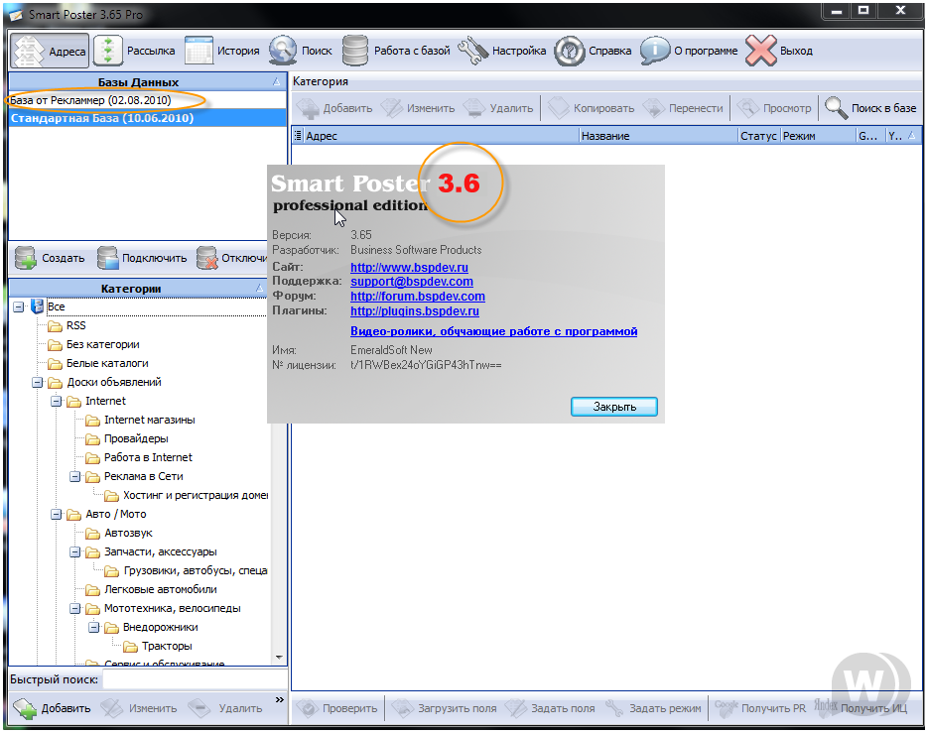
Task: Open the Адреса section icon
Action: click(29, 51)
